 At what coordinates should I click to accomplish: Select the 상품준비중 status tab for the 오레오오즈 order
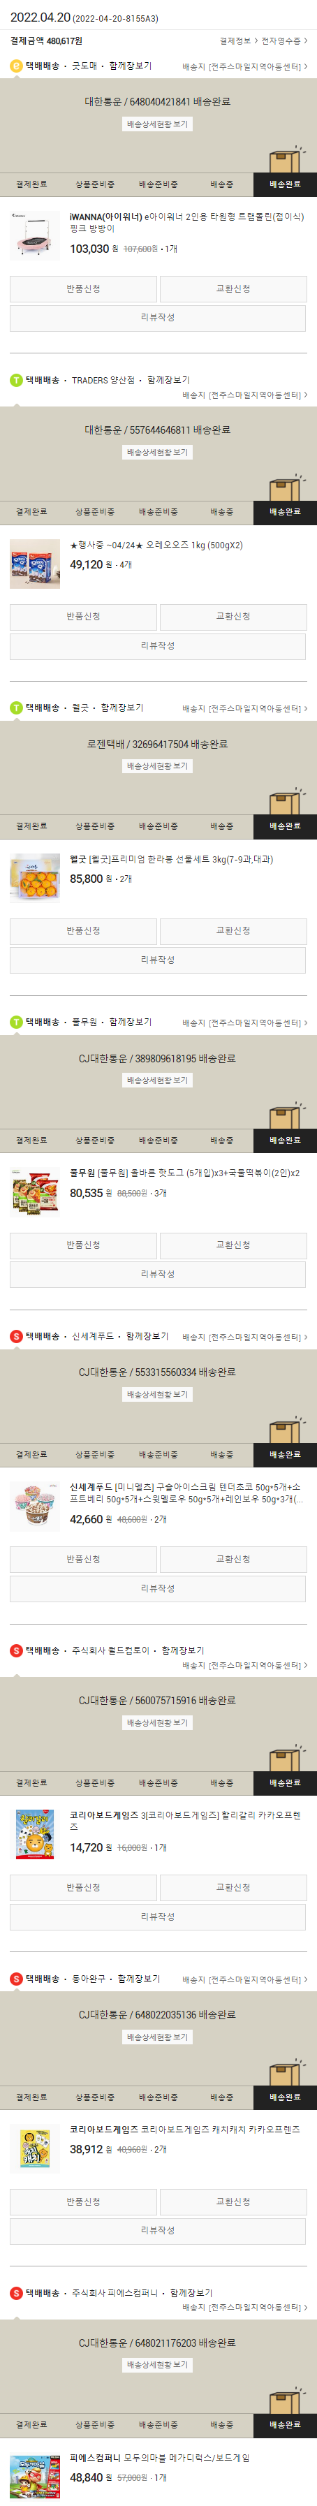95,512
